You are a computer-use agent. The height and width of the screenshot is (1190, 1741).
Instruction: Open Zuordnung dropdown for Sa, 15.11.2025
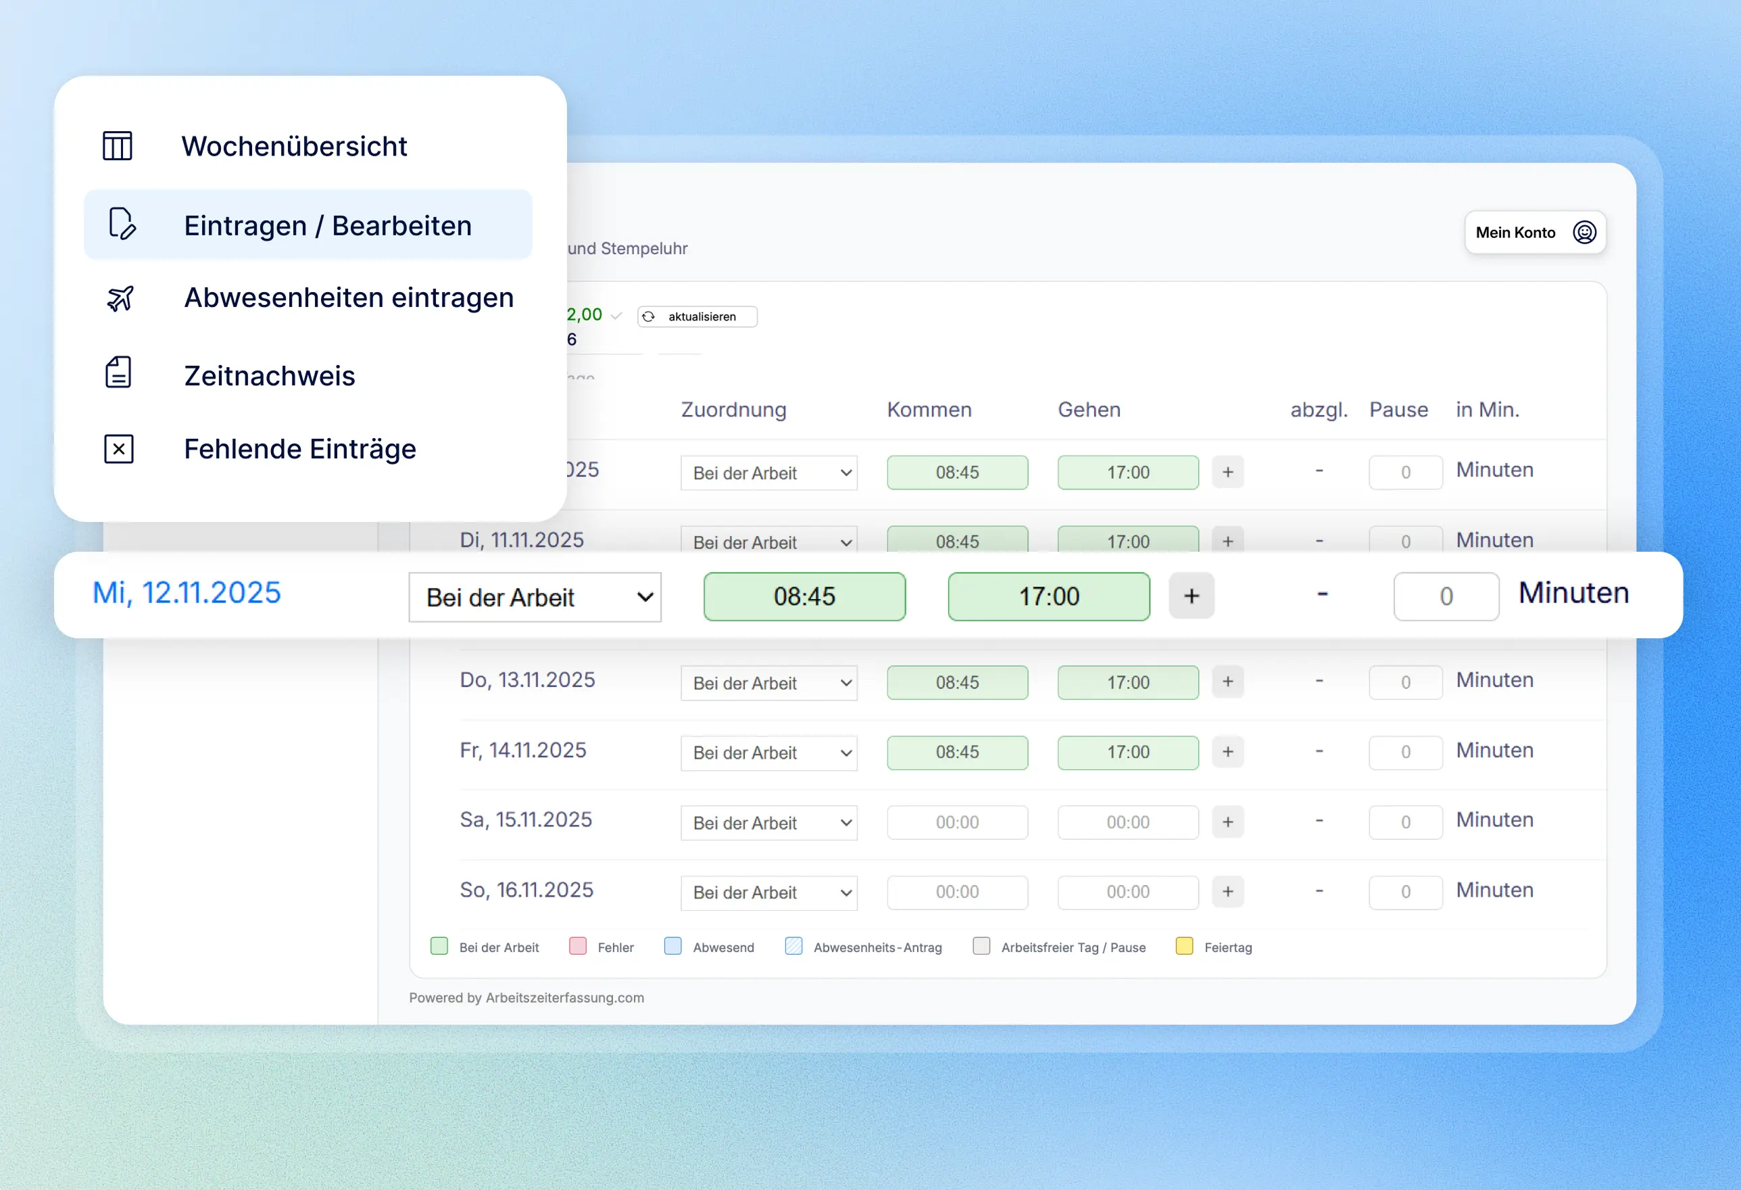click(768, 823)
